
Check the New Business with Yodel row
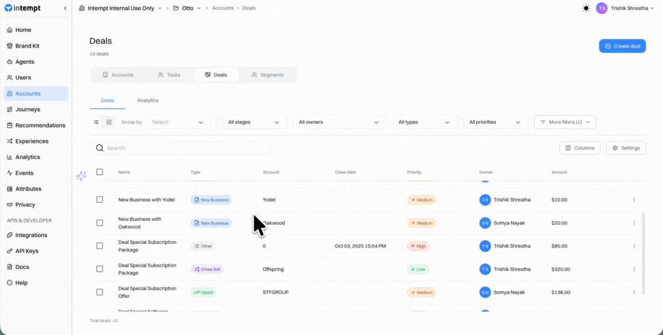coord(100,200)
